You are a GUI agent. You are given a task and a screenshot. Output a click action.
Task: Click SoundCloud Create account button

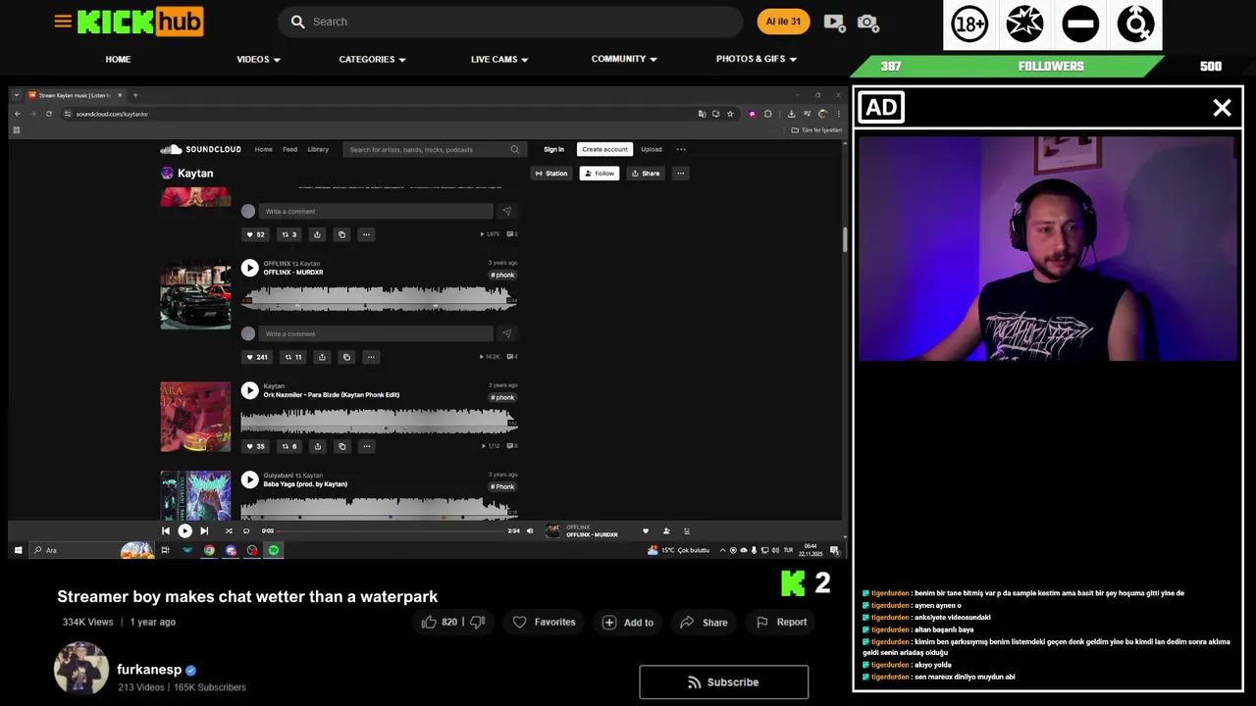point(604,149)
